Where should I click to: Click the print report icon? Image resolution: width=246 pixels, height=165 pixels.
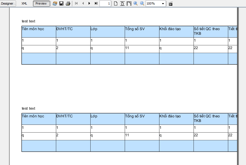click(68, 3)
